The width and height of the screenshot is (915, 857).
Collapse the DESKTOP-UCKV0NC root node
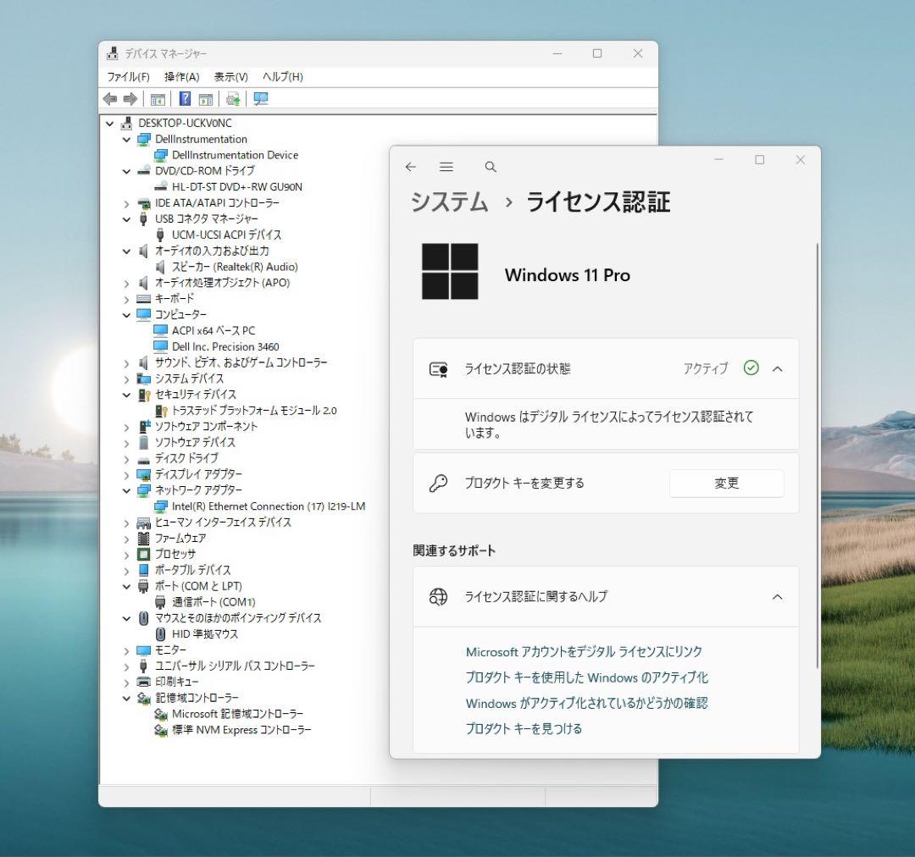click(x=109, y=124)
